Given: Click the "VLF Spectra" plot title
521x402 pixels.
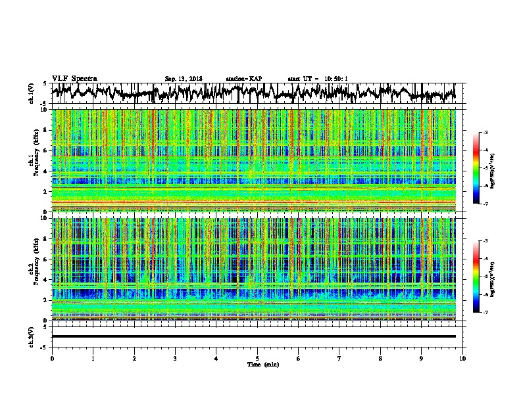Looking at the screenshot, I should (74, 79).
